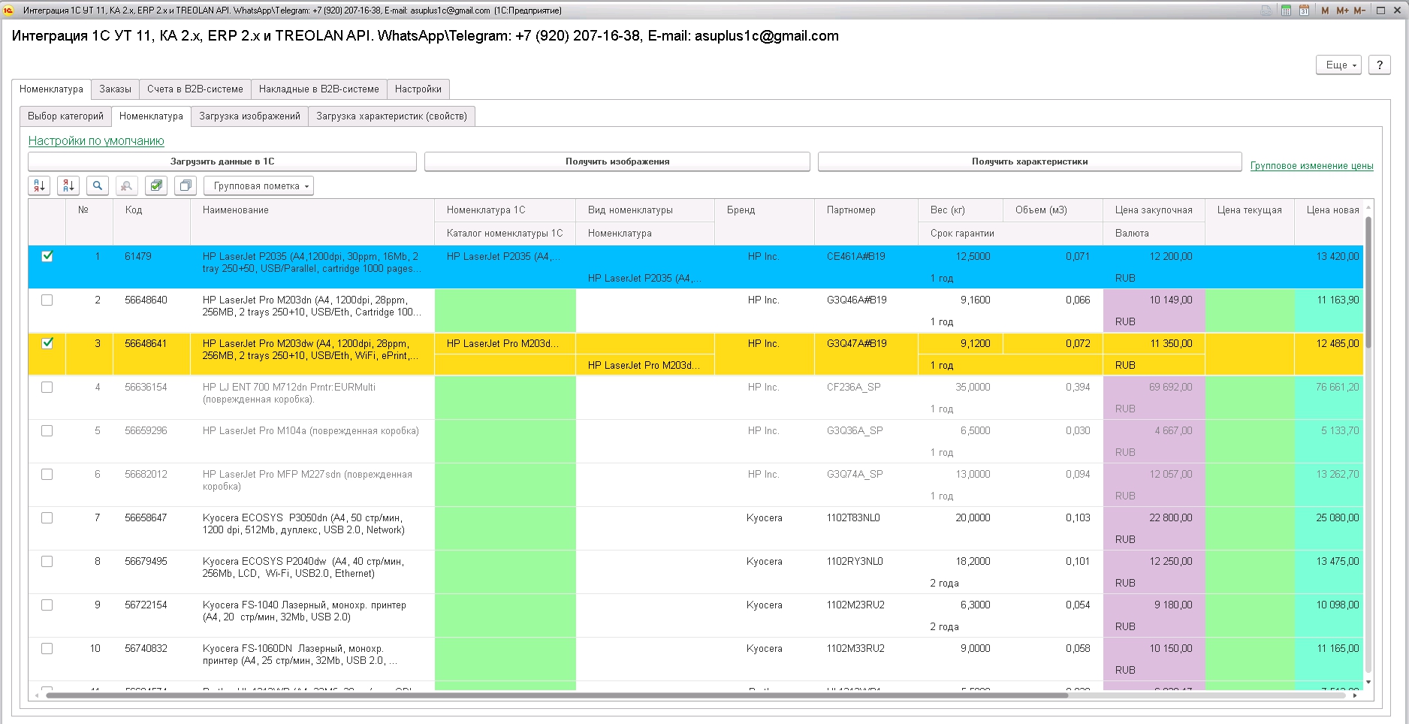Click the table's vertical scrollbar thumb
The height and width of the screenshot is (724, 1409).
click(x=1368, y=282)
